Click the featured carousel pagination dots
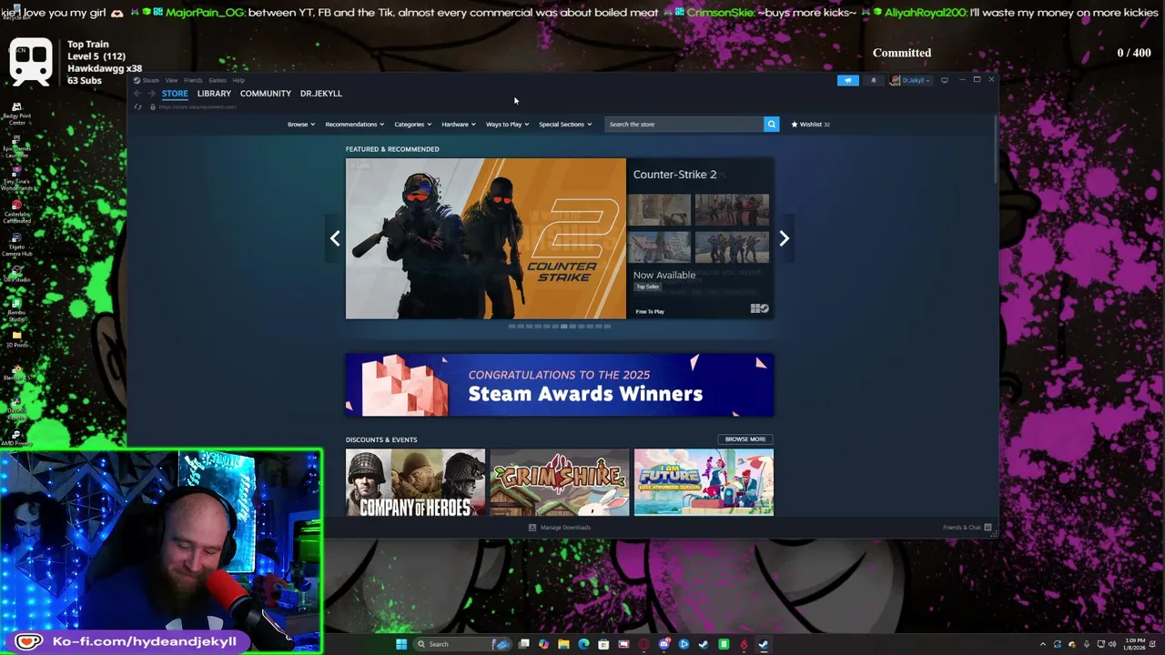Image resolution: width=1165 pixels, height=655 pixels. 560,326
